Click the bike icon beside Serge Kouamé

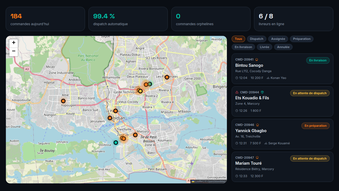point(266,143)
